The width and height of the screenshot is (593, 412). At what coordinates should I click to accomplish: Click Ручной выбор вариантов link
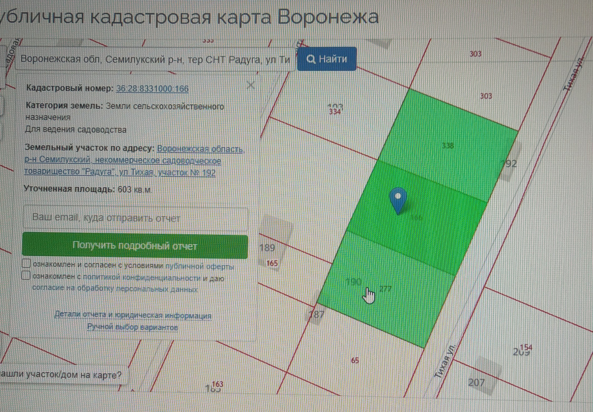[x=132, y=327]
